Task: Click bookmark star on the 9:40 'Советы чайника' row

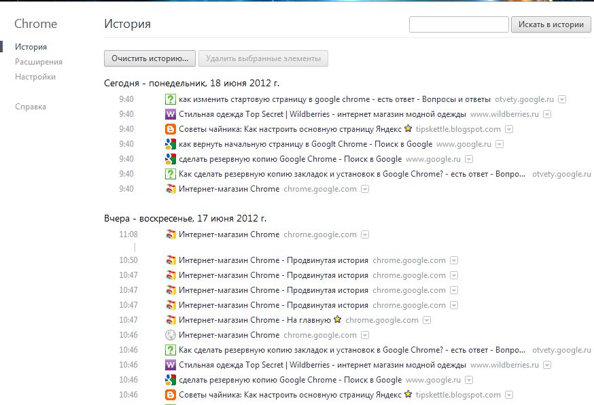Action: 408,128
